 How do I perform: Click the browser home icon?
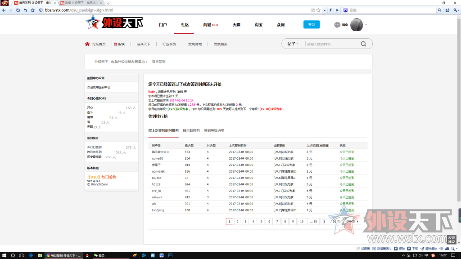pyautogui.click(x=25, y=10)
